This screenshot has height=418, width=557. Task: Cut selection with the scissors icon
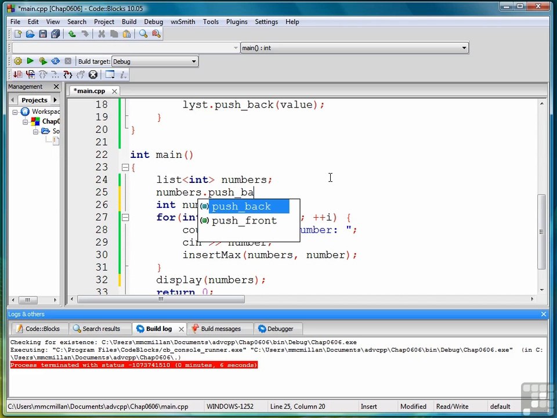pos(102,34)
